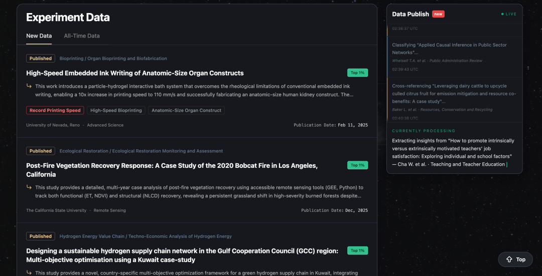Viewport: 542px width, 276px height.
Task: Click the green LIVE indicator dot
Action: pyautogui.click(x=502, y=14)
